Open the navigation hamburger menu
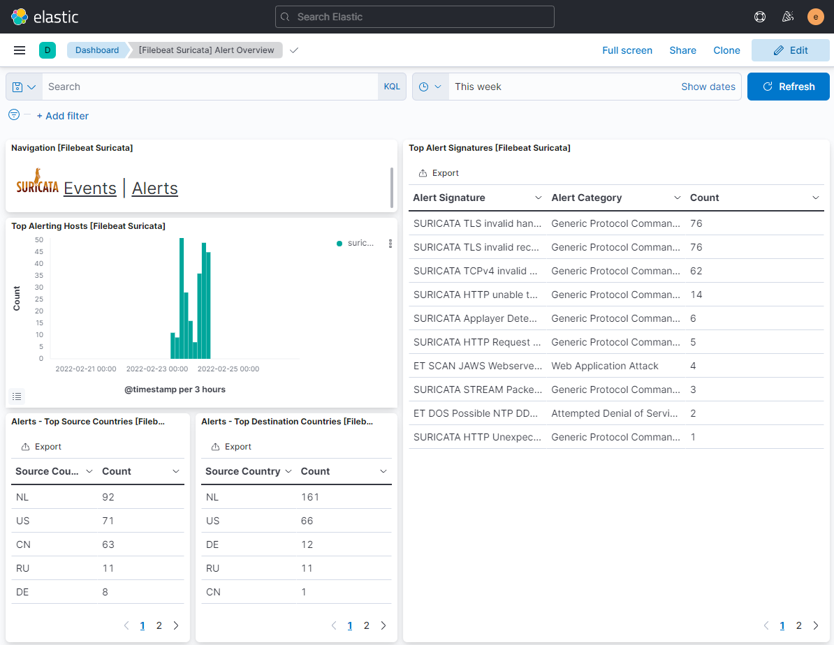This screenshot has width=834, height=645. [20, 50]
